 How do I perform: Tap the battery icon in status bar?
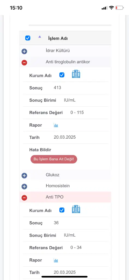[119, 8]
